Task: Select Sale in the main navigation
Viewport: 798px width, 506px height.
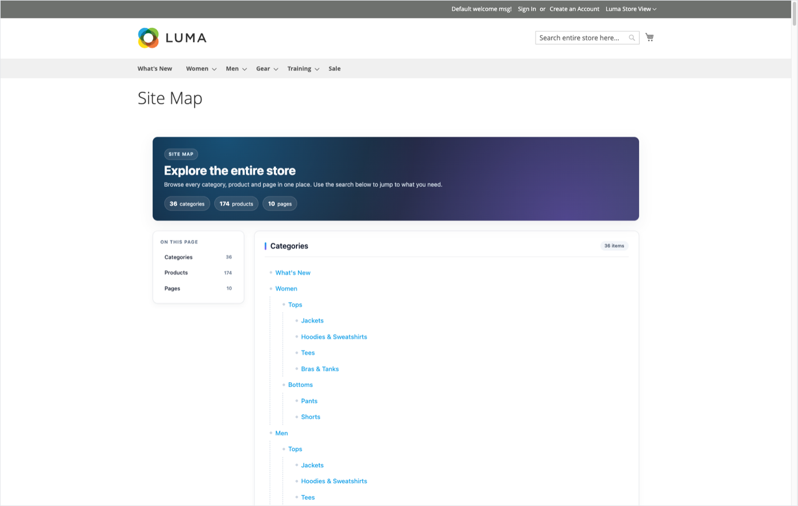Action: pos(334,68)
